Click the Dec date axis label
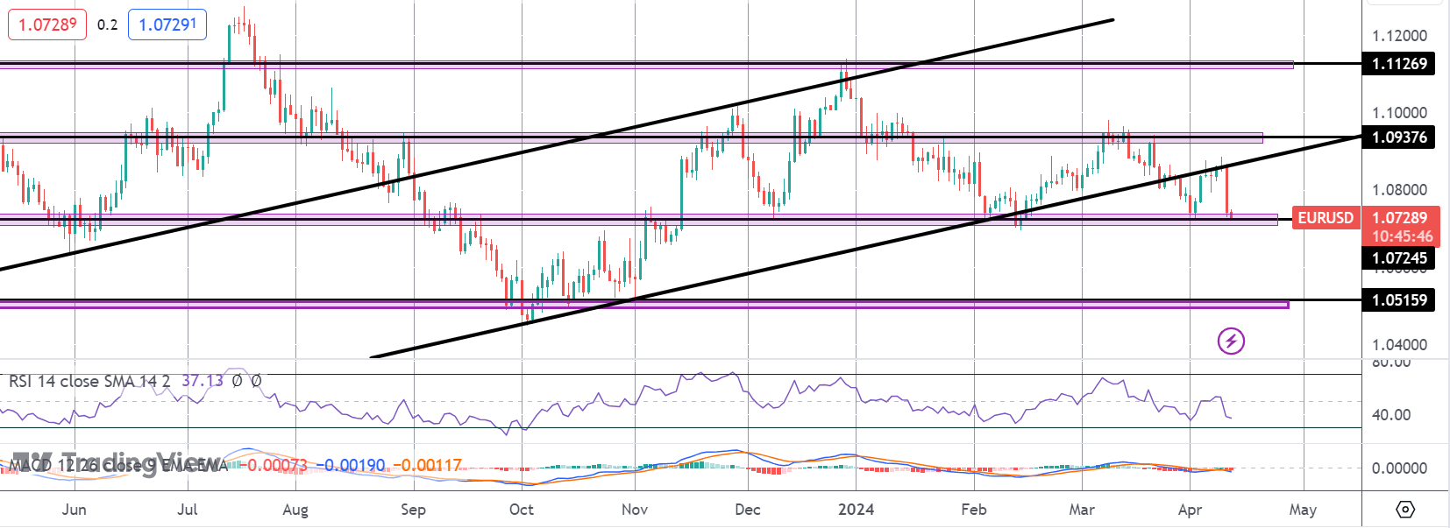The width and height of the screenshot is (1450, 528). tap(748, 510)
